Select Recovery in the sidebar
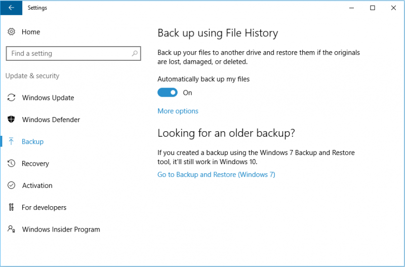The height and width of the screenshot is (267, 405). (35, 164)
